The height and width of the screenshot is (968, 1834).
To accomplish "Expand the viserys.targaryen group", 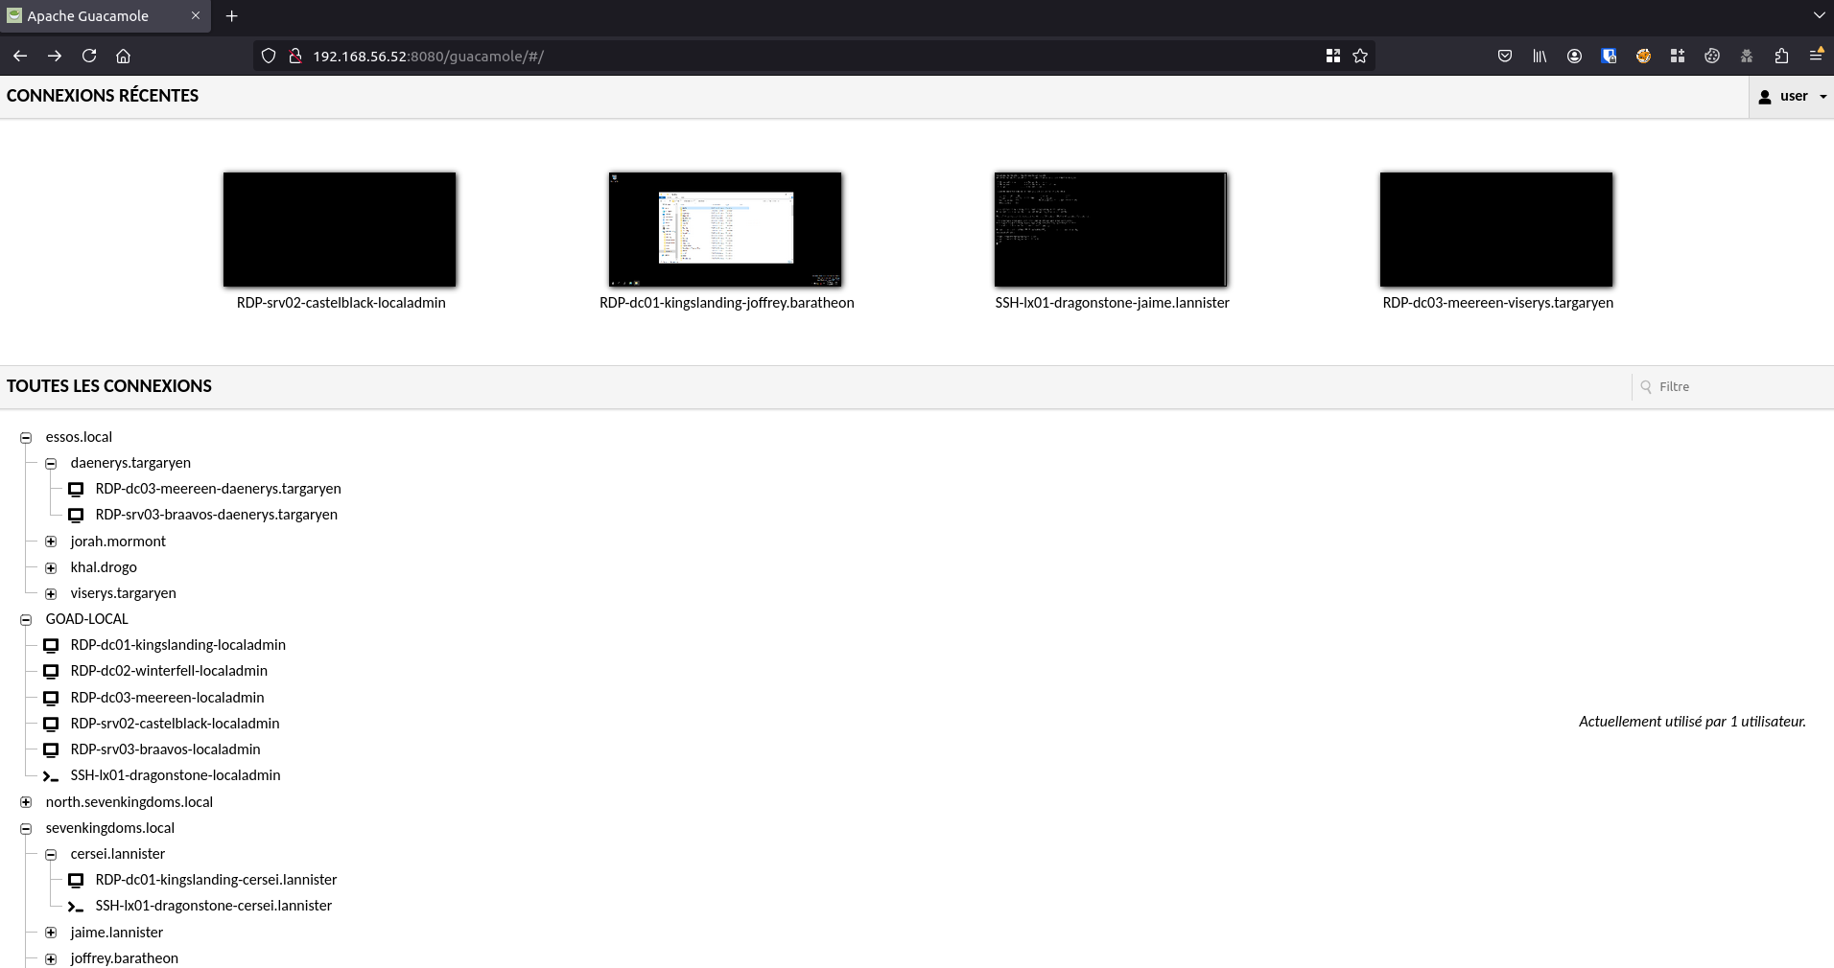I will coord(51,593).
